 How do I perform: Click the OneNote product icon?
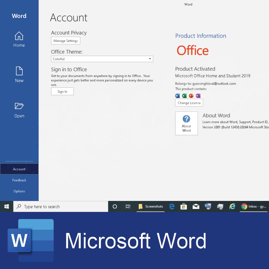[198, 96]
